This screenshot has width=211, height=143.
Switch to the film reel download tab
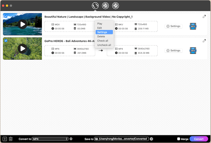click(x=105, y=5)
